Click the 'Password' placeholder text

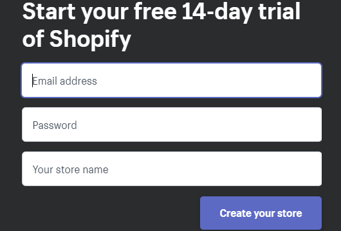(55, 125)
